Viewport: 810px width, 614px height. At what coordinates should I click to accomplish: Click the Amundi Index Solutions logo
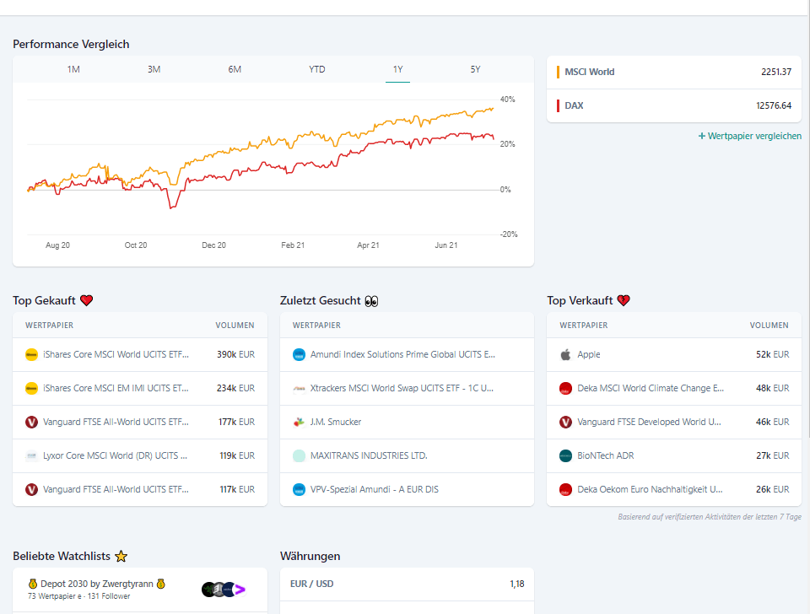299,355
